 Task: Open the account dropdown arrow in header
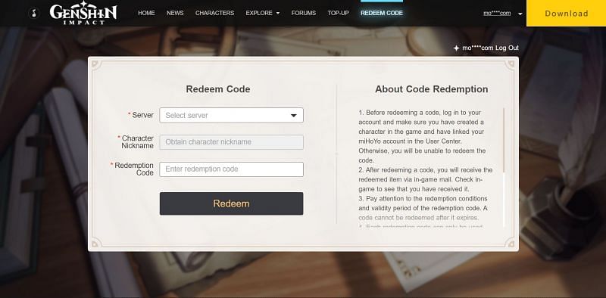520,14
